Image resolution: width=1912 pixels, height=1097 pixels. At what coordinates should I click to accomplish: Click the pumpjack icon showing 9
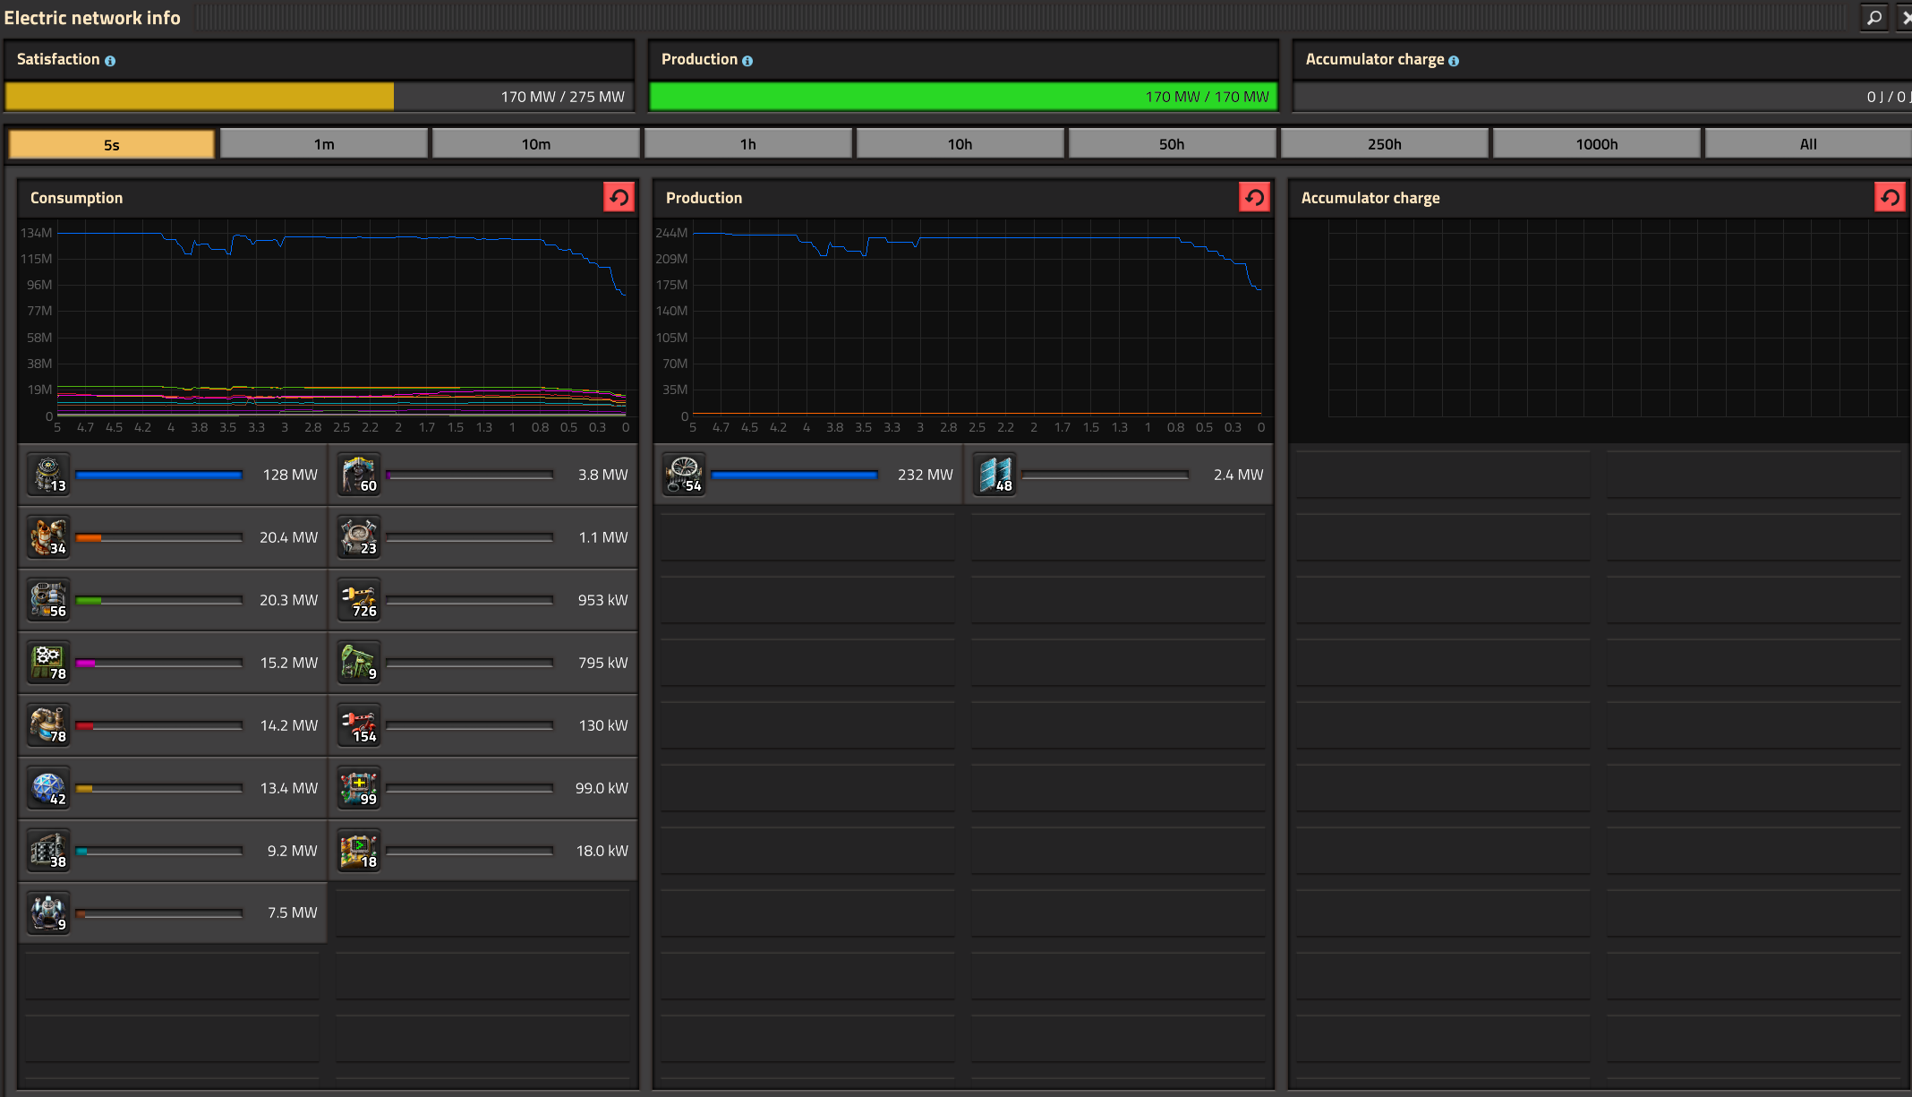[x=359, y=663]
